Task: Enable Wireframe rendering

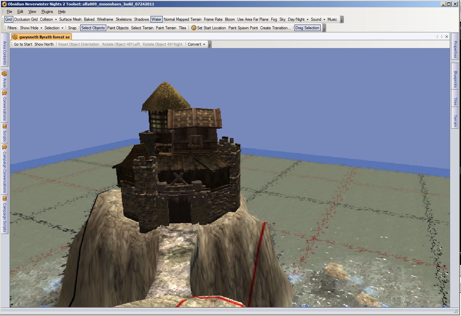Action: coord(105,19)
